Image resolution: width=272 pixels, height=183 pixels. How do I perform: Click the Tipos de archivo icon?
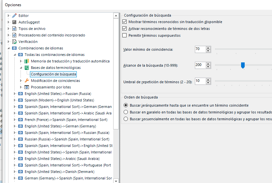coord(14,29)
